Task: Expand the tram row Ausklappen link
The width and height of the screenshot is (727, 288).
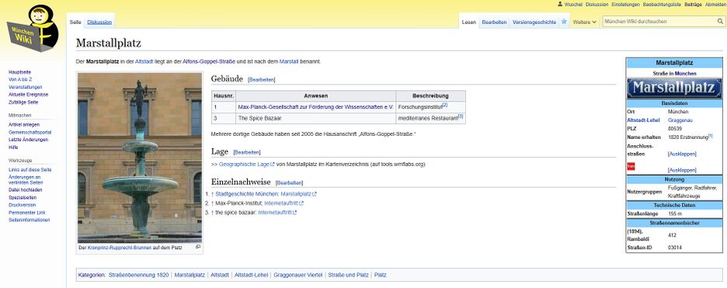Action: click(682, 170)
